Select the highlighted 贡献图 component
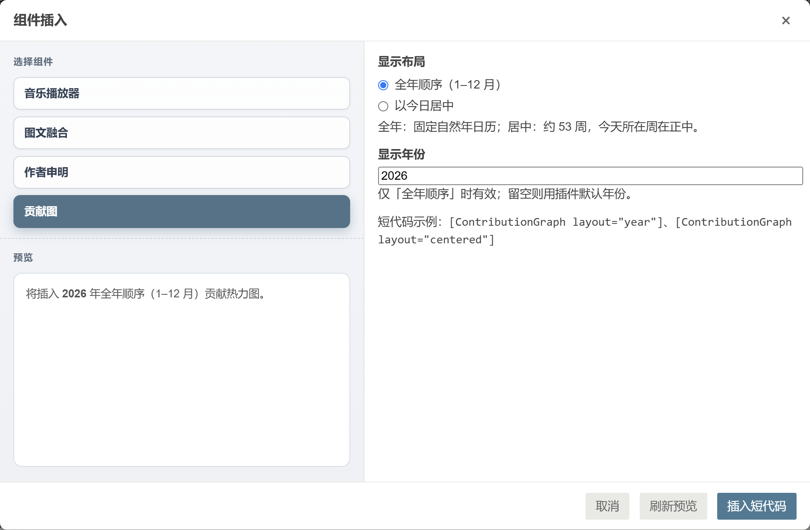Screen dimensions: 810x530 (182, 212)
